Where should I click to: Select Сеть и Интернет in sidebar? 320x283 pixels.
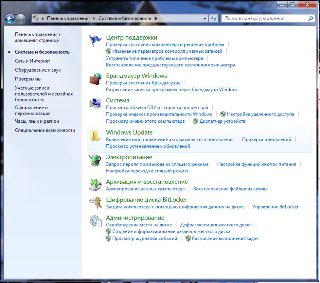pos(32,61)
